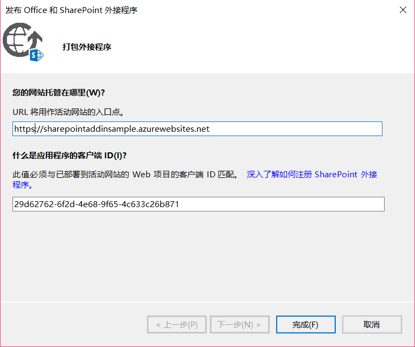Viewport: 415px width, 347px height.
Task: Click the window title 发布 Office 和 SharePoint 外接程序
Action: point(71,10)
